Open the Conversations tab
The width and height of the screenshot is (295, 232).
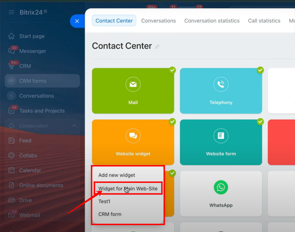(158, 21)
